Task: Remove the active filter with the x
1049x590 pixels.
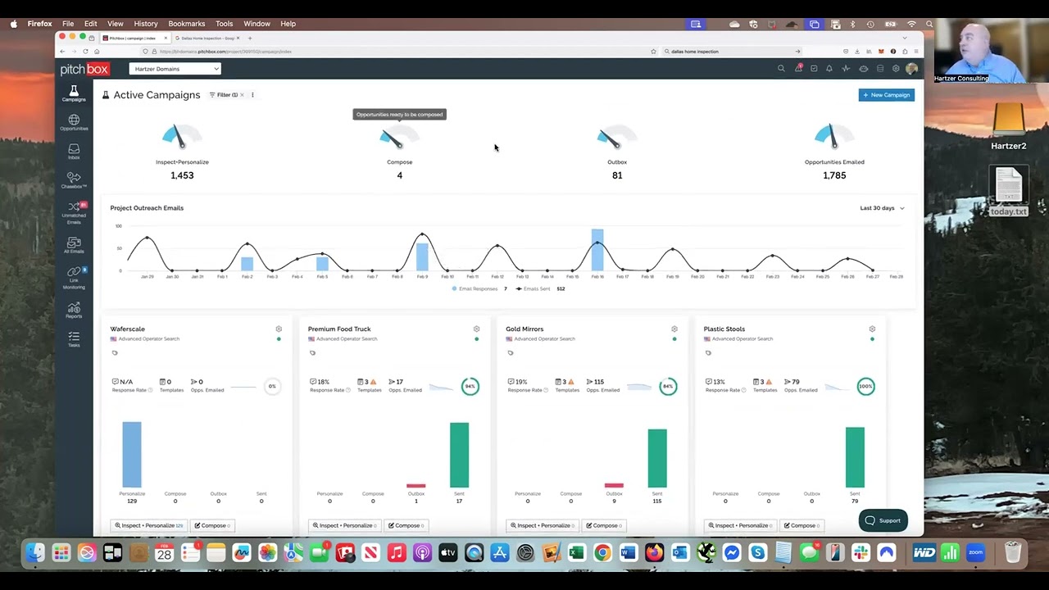Action: coord(242,95)
